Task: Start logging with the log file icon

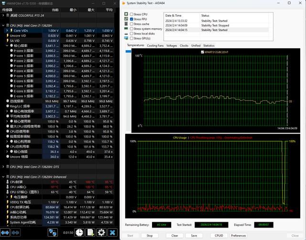Action: [90, 232]
